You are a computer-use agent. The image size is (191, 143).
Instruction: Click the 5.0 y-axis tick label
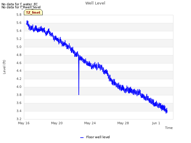tap(19, 47)
